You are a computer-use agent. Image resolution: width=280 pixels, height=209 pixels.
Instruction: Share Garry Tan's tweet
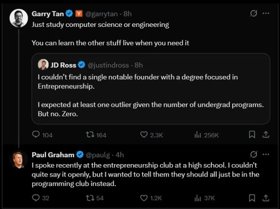click(266, 135)
